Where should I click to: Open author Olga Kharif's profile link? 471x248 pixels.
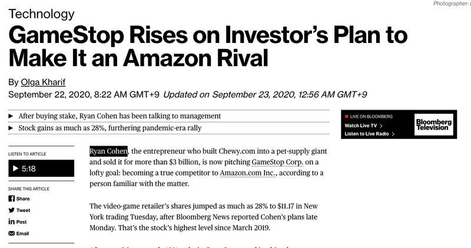click(x=43, y=82)
